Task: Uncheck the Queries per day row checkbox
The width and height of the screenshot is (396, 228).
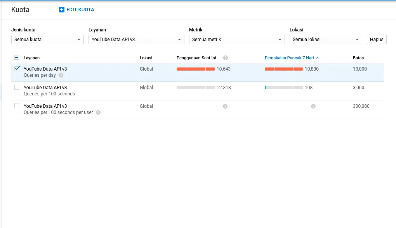Action: 16,69
